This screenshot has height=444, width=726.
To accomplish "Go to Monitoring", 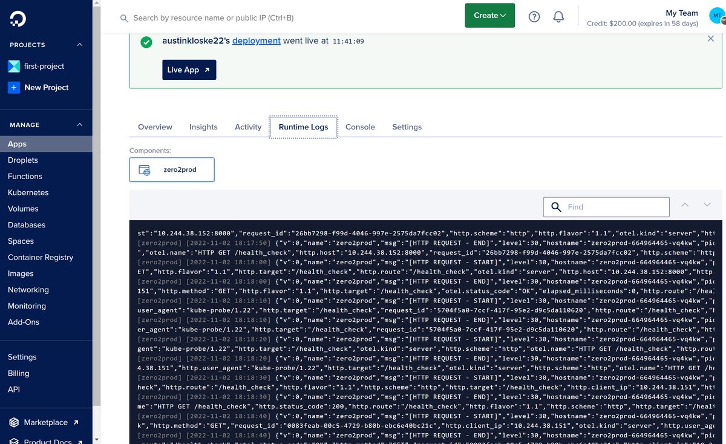I will pyautogui.click(x=27, y=306).
